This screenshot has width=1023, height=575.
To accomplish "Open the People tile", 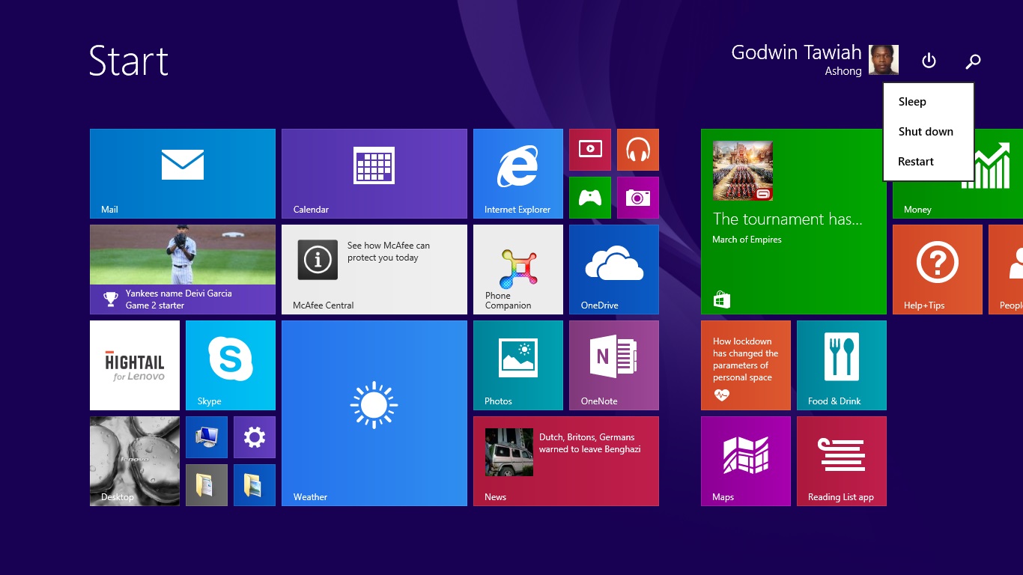I will [x=1006, y=270].
